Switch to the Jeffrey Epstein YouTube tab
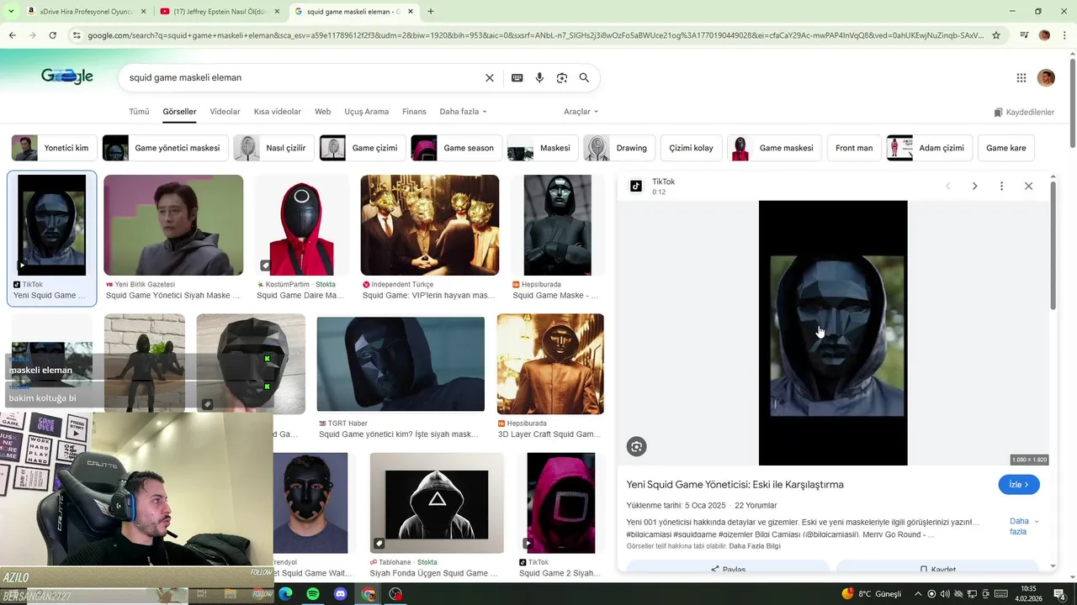The width and height of the screenshot is (1077, 605). click(219, 12)
